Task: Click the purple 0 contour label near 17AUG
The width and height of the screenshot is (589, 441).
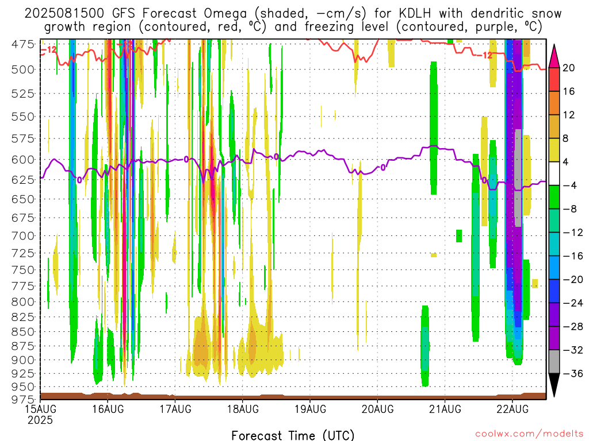Action: (186, 160)
